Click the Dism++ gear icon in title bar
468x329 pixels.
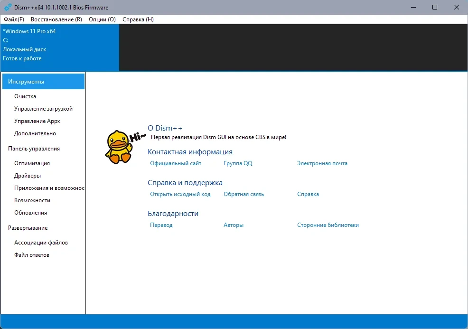(8, 7)
